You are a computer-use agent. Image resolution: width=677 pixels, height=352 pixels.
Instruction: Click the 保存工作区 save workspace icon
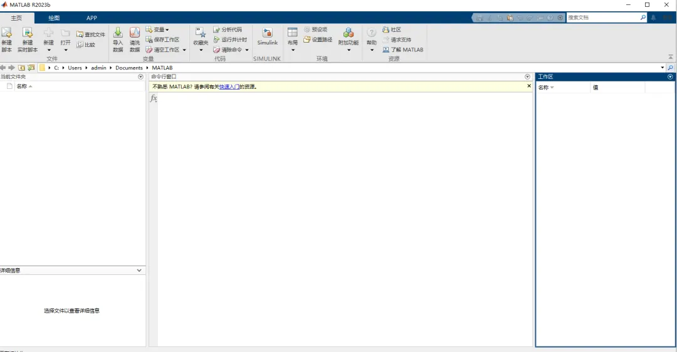point(149,39)
